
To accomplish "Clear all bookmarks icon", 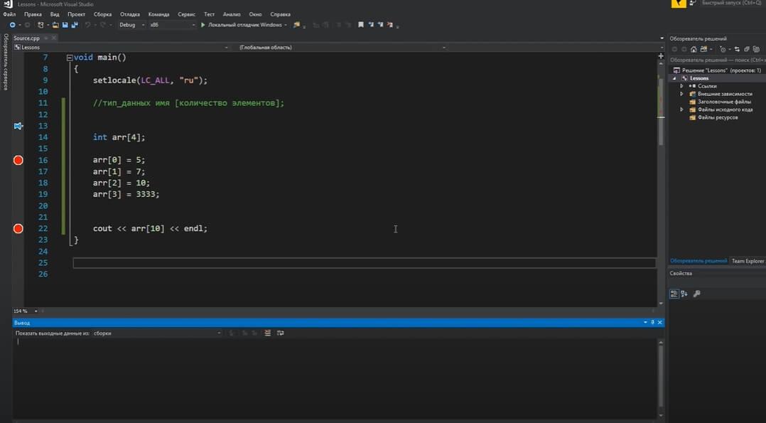I will (x=390, y=25).
